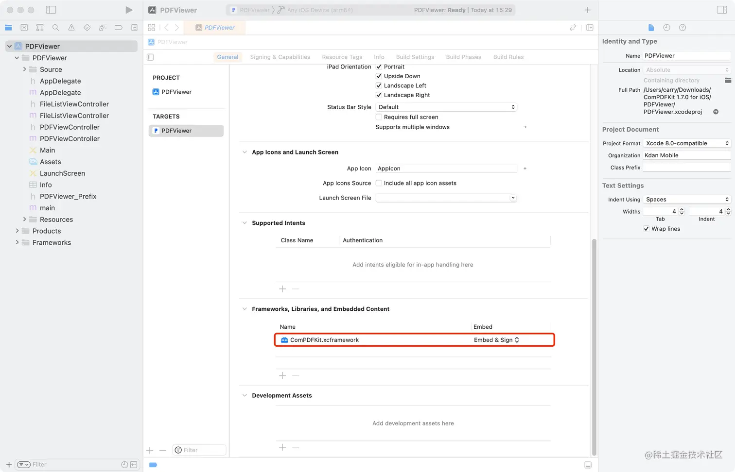Enable Requires full screen checkbox
This screenshot has height=472, width=735.
pyautogui.click(x=379, y=117)
